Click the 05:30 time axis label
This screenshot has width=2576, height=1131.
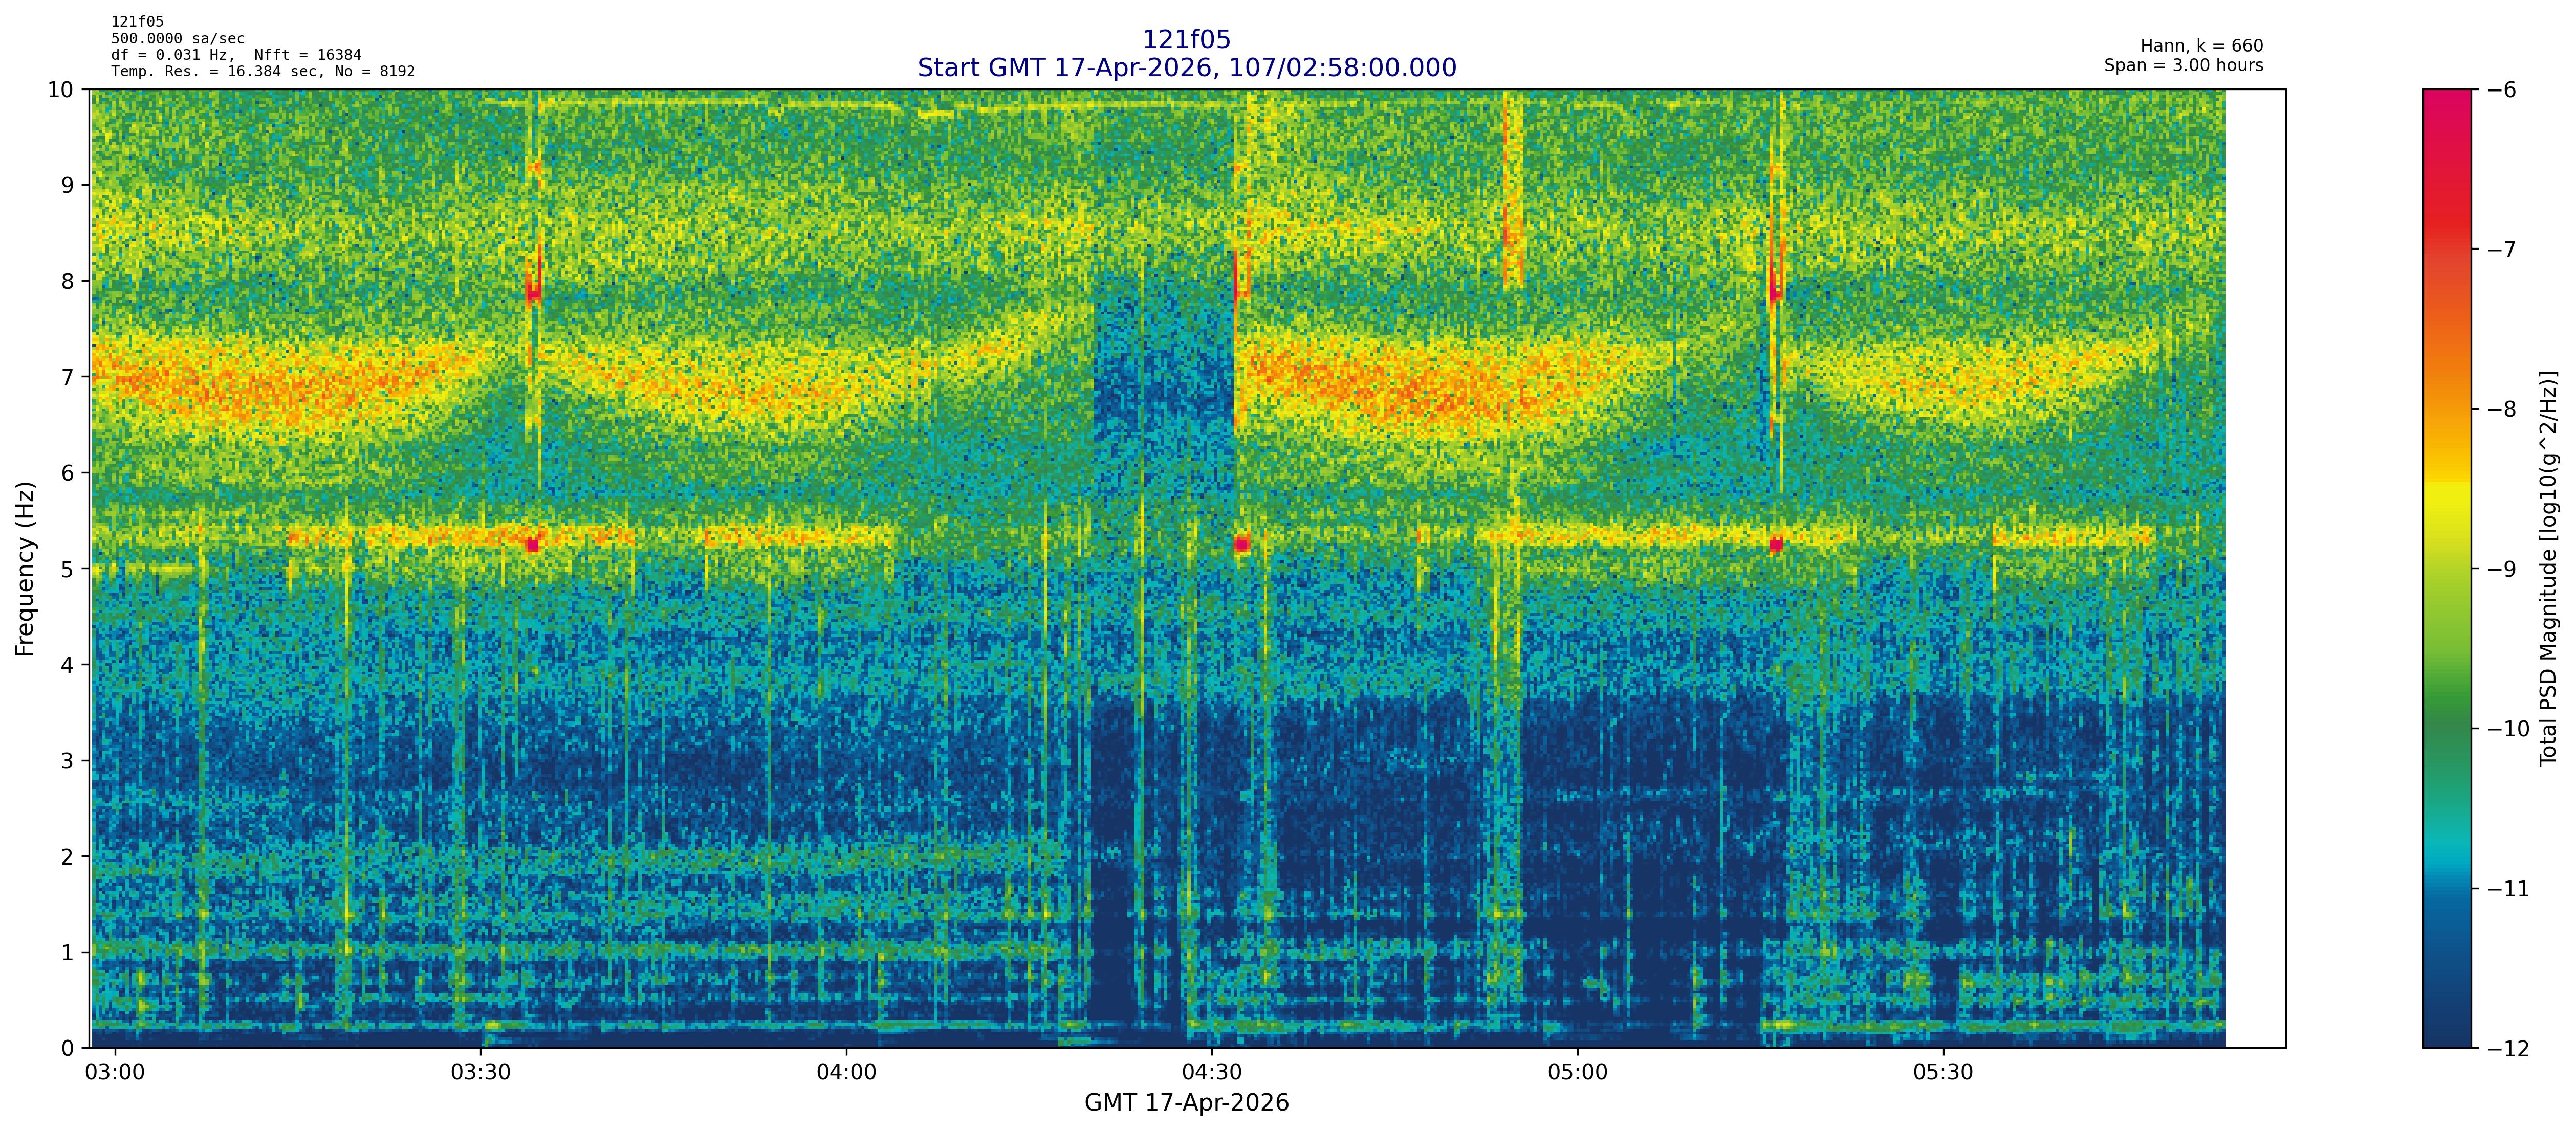click(x=1943, y=1073)
